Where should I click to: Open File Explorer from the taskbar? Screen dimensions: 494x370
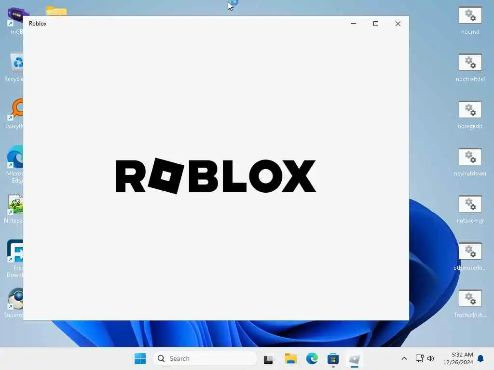pos(290,358)
